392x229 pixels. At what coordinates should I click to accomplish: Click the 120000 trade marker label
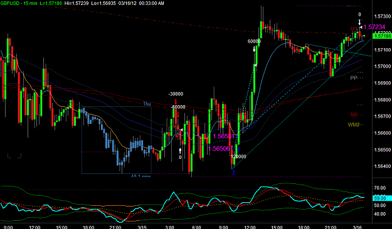pyautogui.click(x=238, y=156)
